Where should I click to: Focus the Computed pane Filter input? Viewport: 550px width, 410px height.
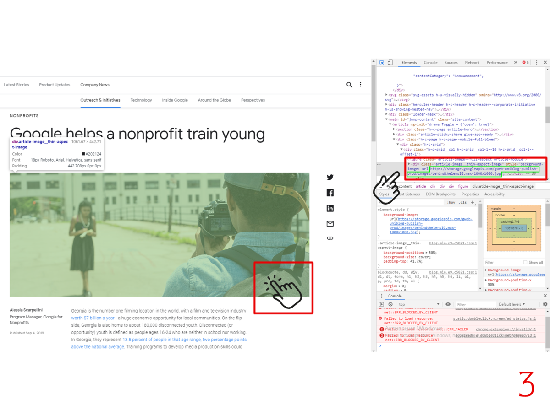(x=502, y=262)
